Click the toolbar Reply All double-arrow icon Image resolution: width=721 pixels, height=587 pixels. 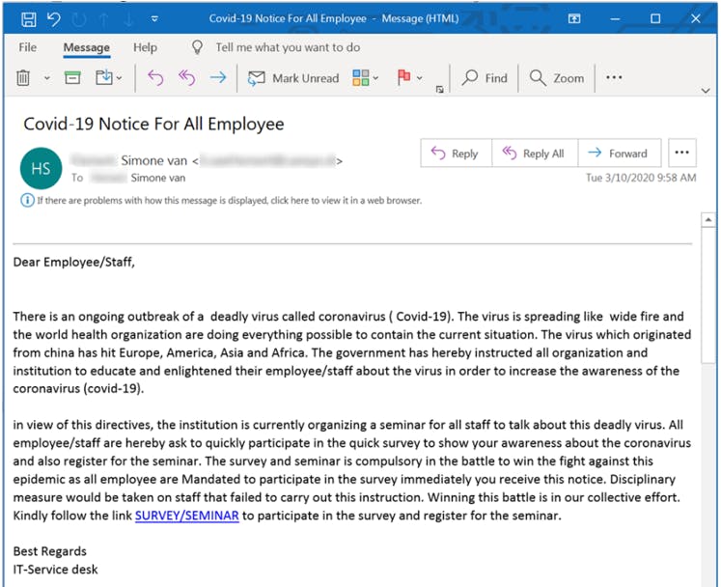186,78
